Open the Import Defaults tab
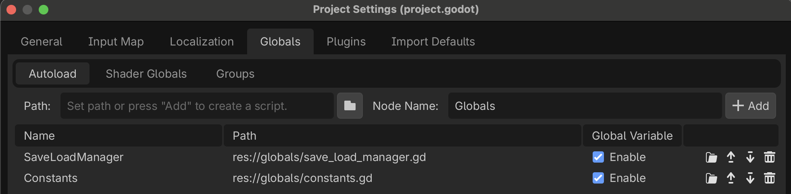This screenshot has width=791, height=194. pos(433,41)
